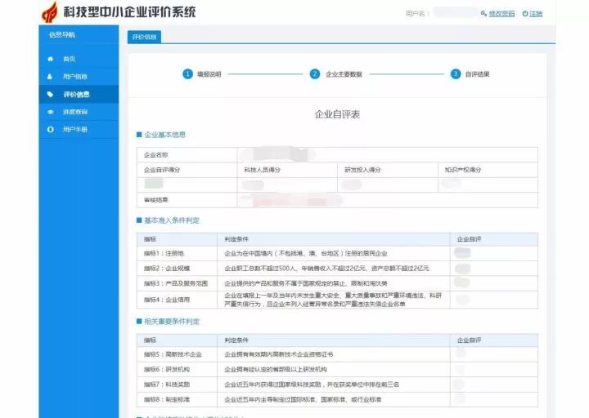Click the 信息导航 sidebar header
Image resolution: width=589 pixels, height=418 pixels.
click(x=62, y=35)
